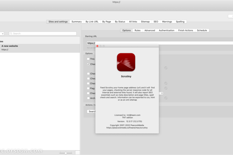Click into the Starting URL field
This screenshot has width=233, height=155.
click(x=160, y=43)
